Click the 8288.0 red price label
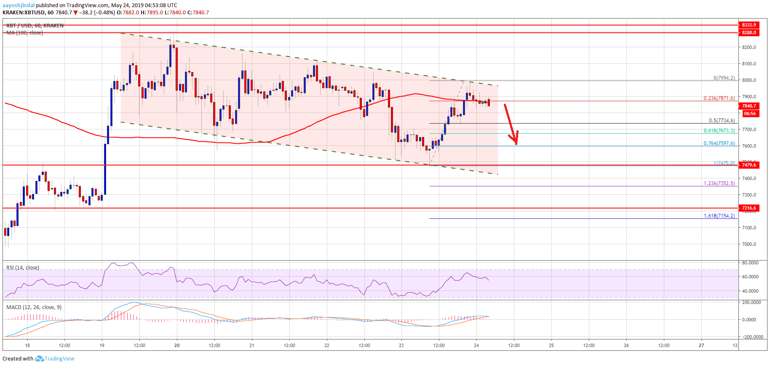 pos(749,32)
